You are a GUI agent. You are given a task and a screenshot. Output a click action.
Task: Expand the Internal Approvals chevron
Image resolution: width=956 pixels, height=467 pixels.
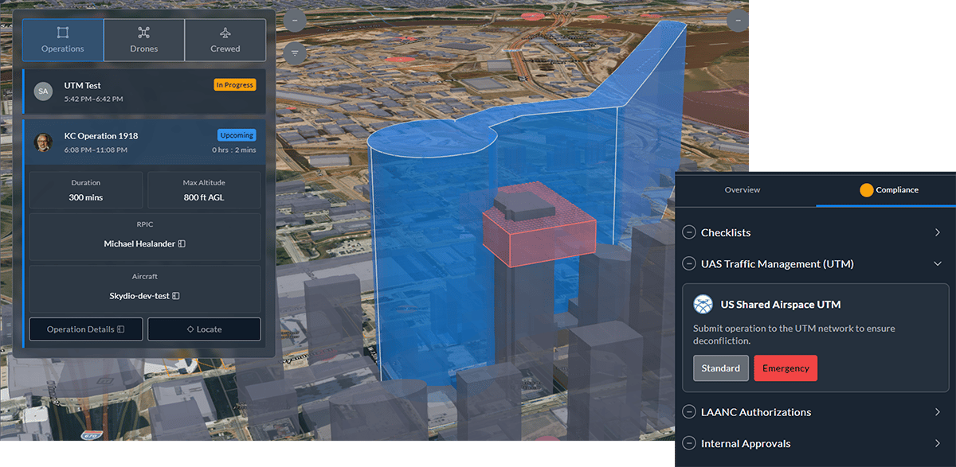[x=938, y=443]
